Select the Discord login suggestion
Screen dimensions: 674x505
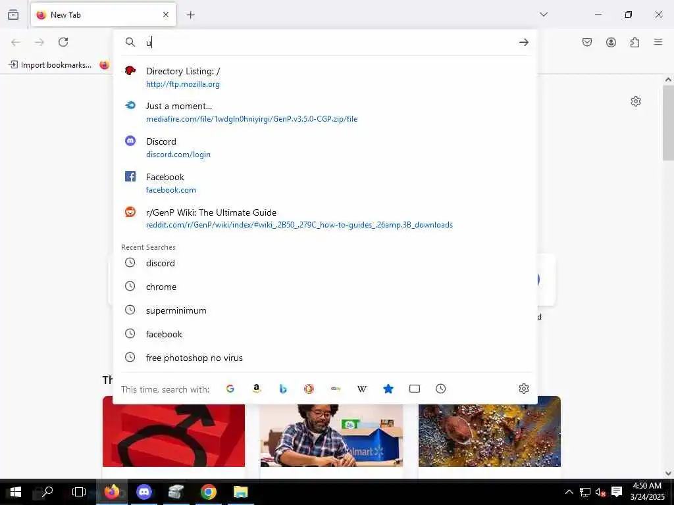click(x=325, y=148)
